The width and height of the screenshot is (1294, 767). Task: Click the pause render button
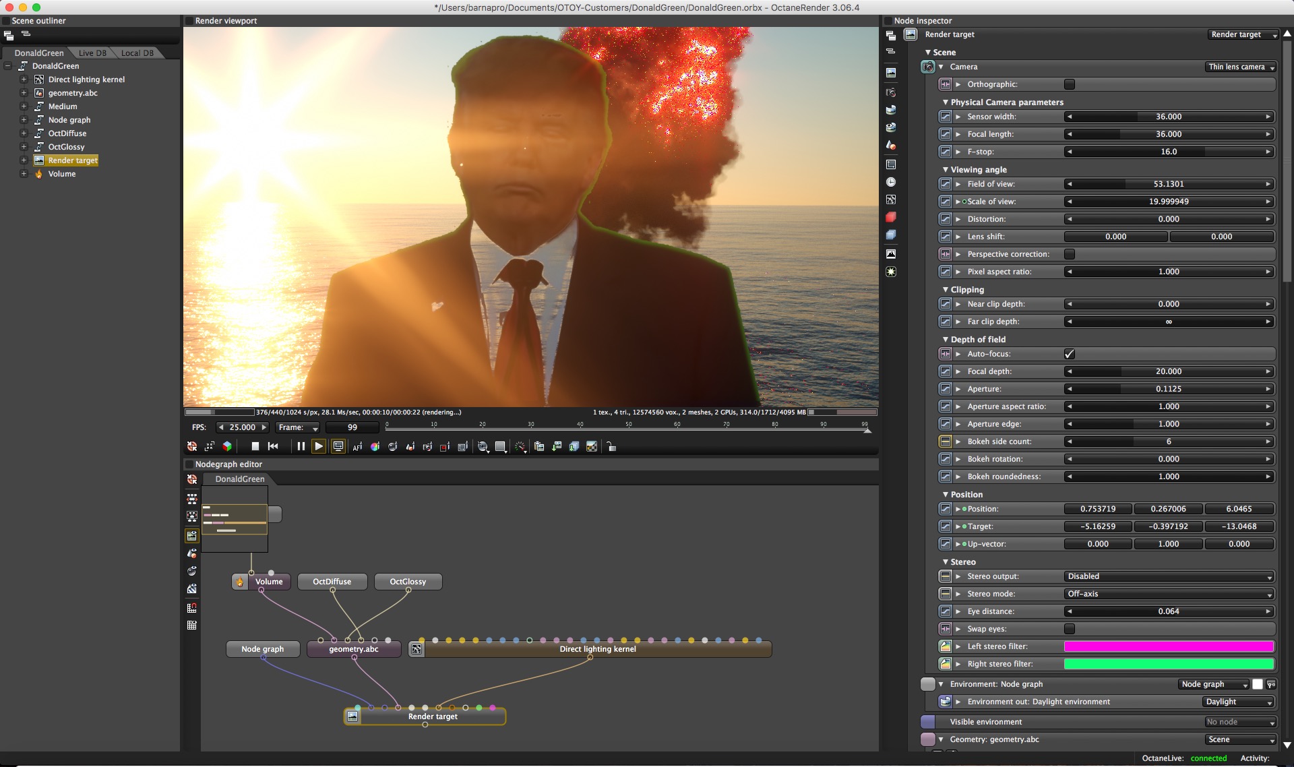click(301, 446)
